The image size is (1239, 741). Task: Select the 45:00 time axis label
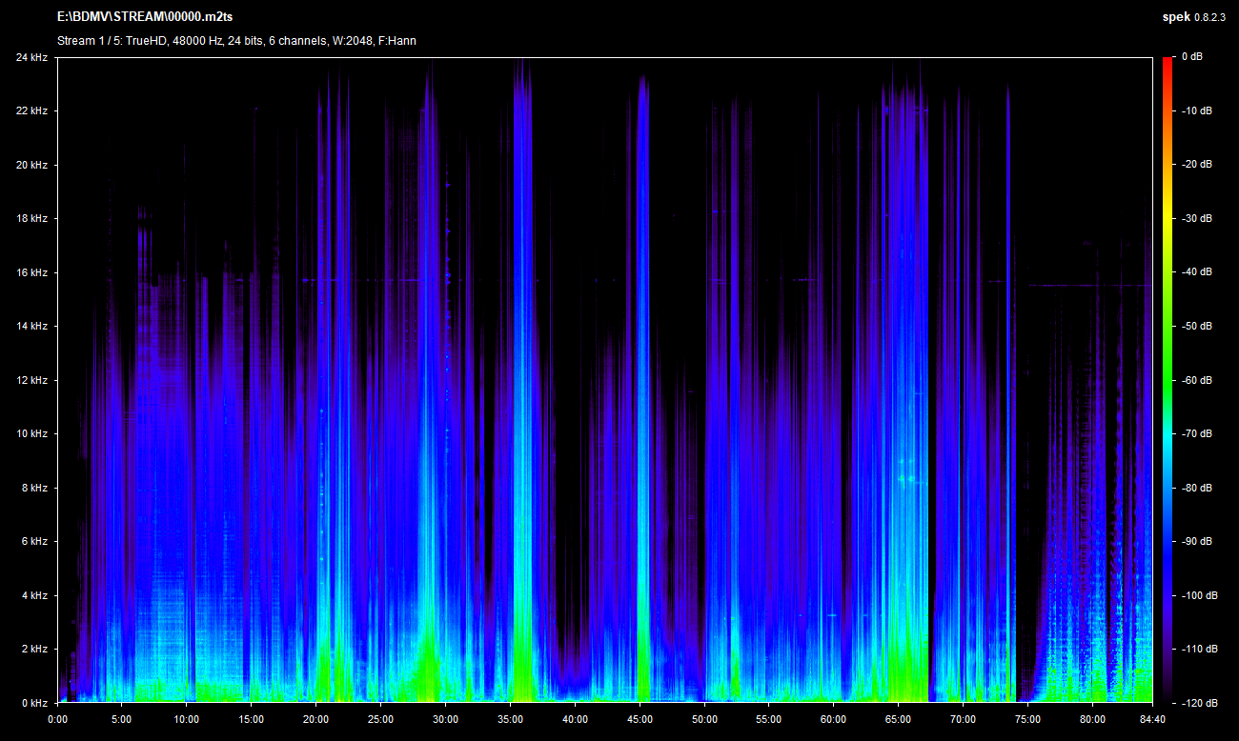click(x=640, y=719)
